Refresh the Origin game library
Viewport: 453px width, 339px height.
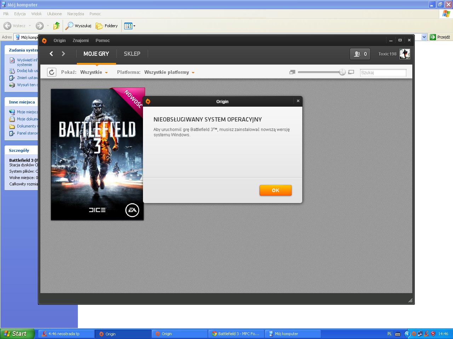point(52,72)
